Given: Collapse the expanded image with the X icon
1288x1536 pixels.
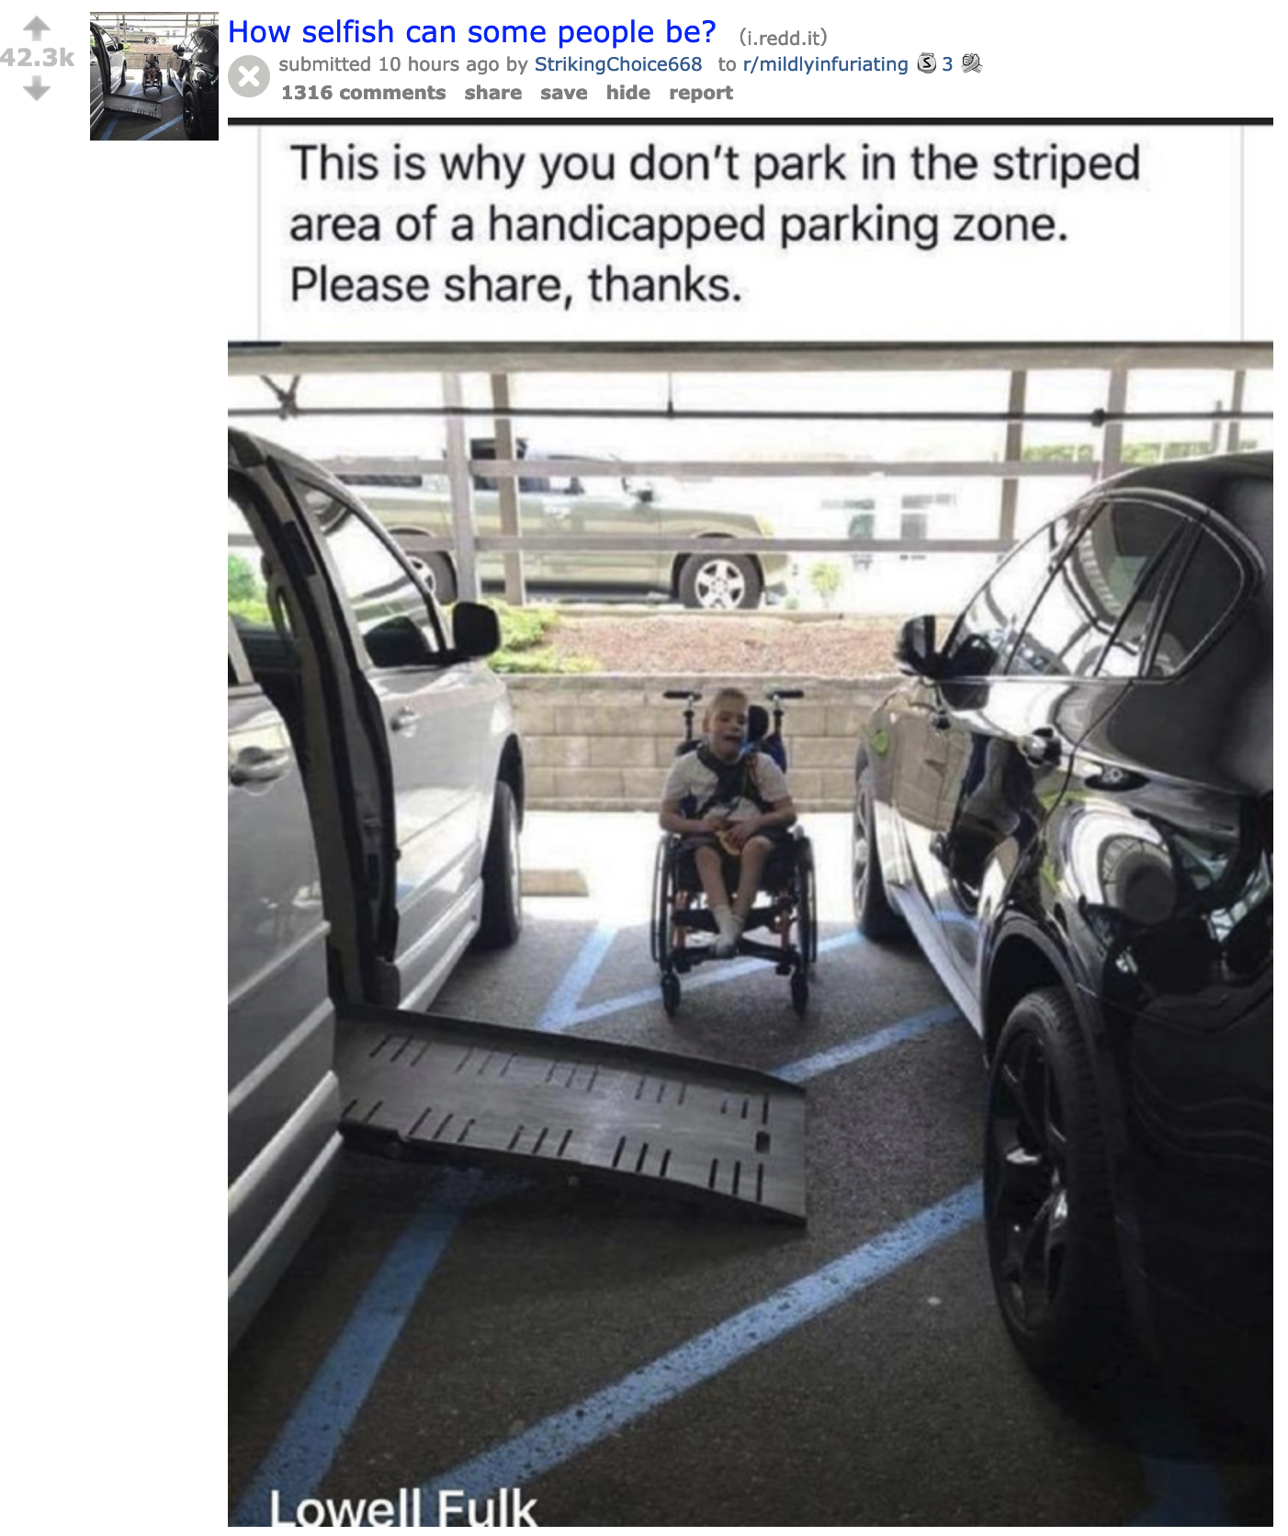Looking at the screenshot, I should pyautogui.click(x=249, y=77).
